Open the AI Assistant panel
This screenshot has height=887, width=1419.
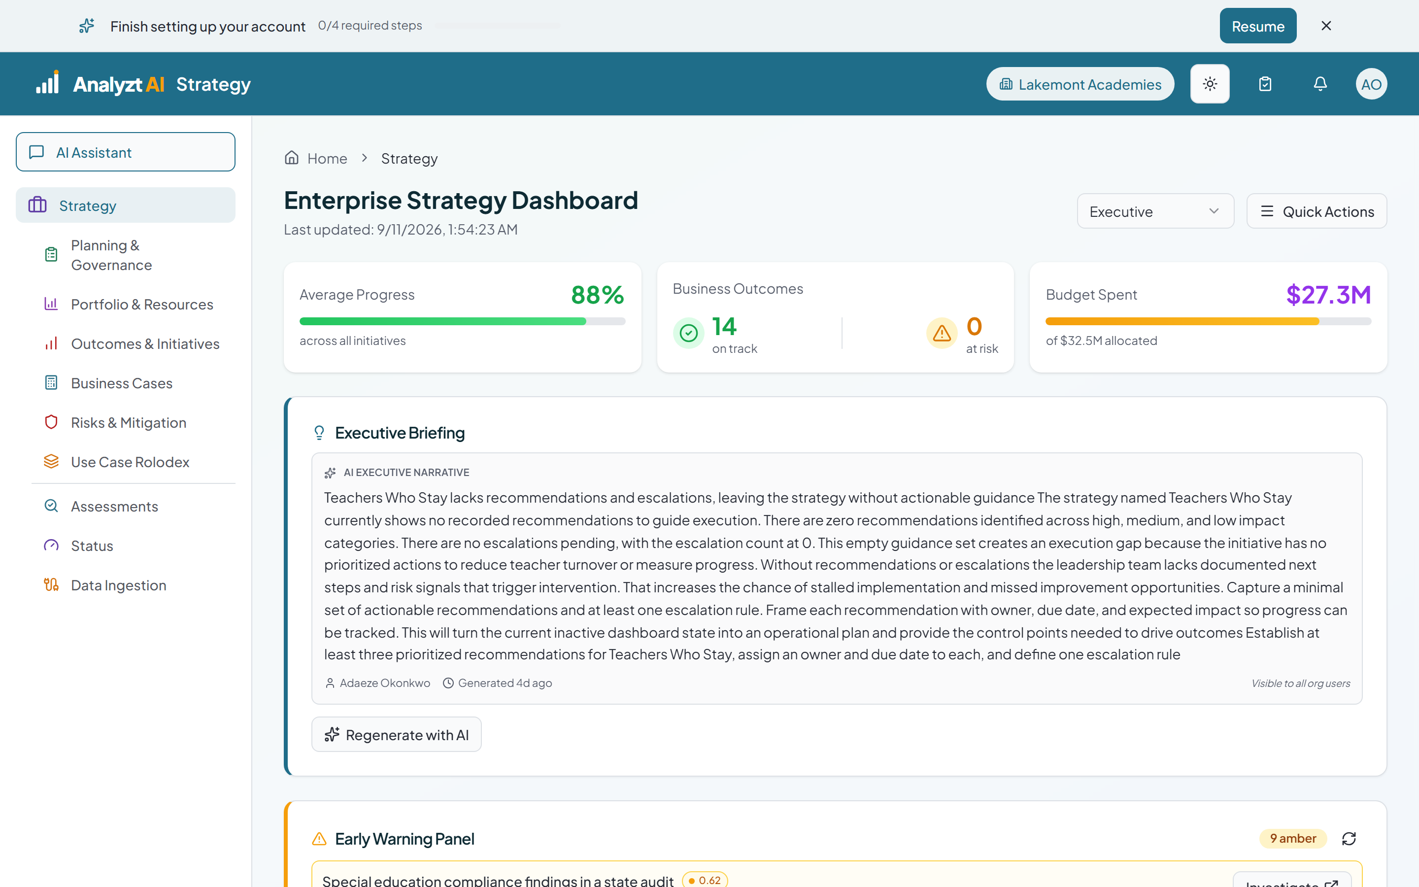coord(126,152)
